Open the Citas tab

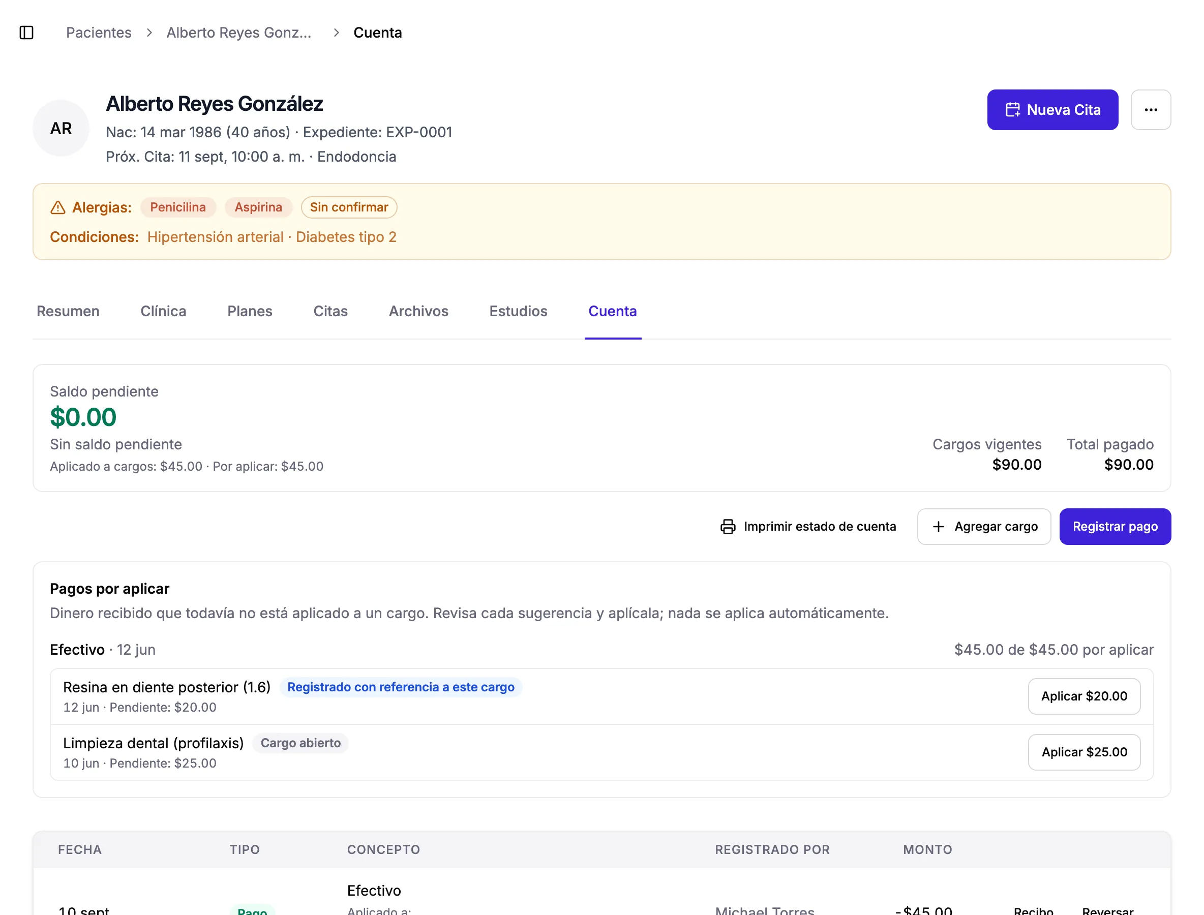point(330,311)
